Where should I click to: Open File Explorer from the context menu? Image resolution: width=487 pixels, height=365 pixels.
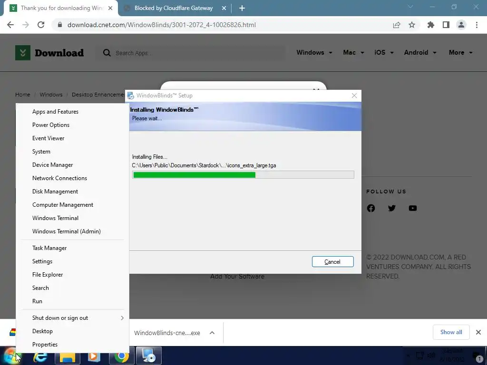73,275
